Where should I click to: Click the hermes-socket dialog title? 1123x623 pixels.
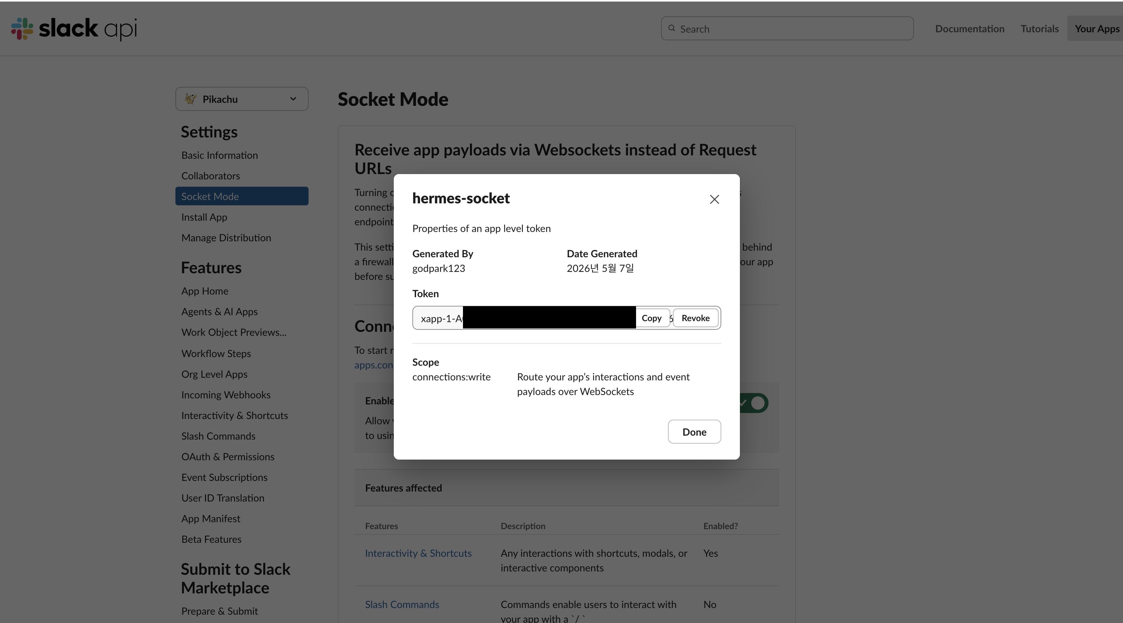[461, 198]
